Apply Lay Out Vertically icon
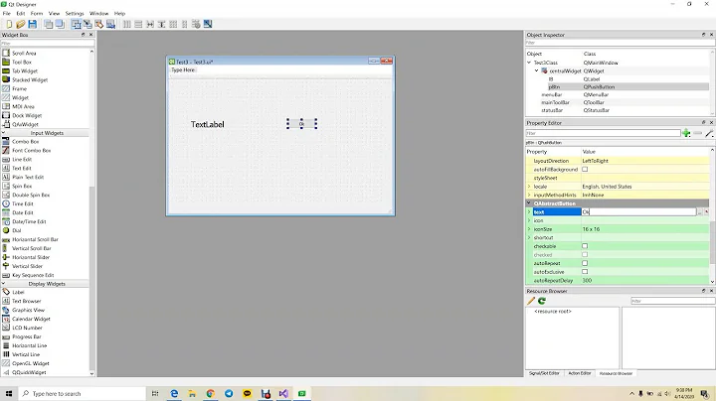716x401 pixels. [x=138, y=24]
